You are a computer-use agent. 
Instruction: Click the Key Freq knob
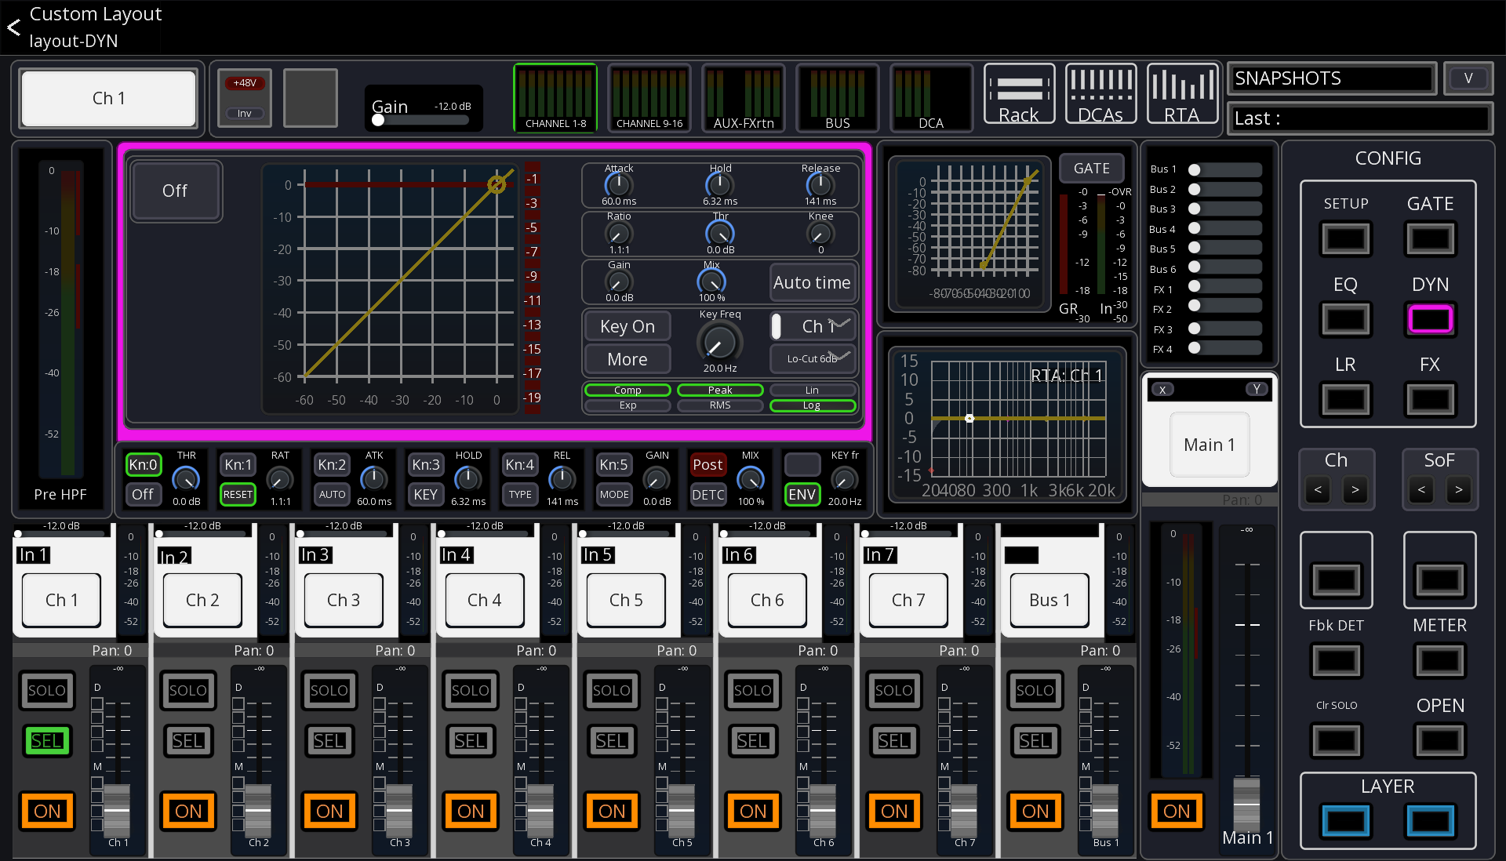[719, 341]
